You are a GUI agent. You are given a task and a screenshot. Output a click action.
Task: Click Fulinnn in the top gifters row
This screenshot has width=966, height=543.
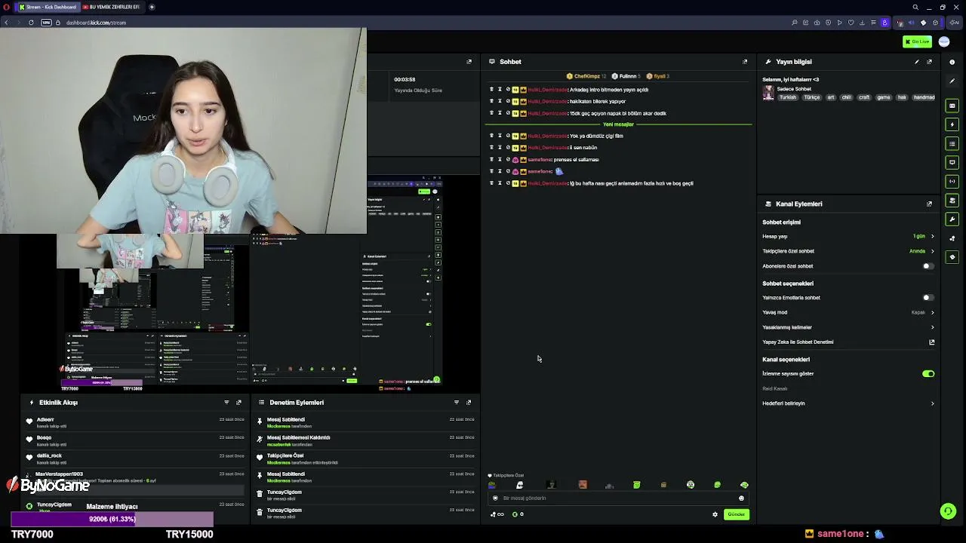coord(626,76)
